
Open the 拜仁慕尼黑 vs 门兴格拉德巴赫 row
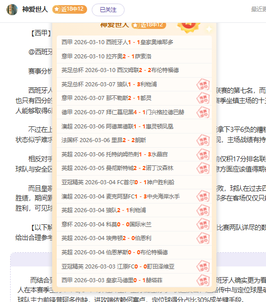point(134,112)
